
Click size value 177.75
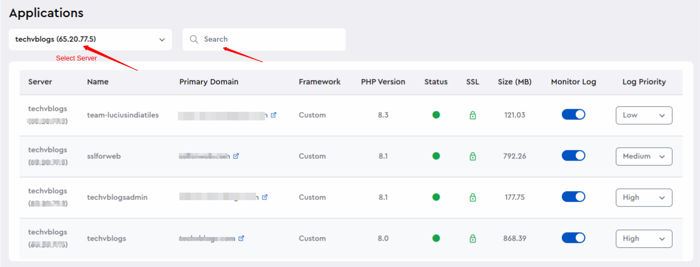point(515,197)
